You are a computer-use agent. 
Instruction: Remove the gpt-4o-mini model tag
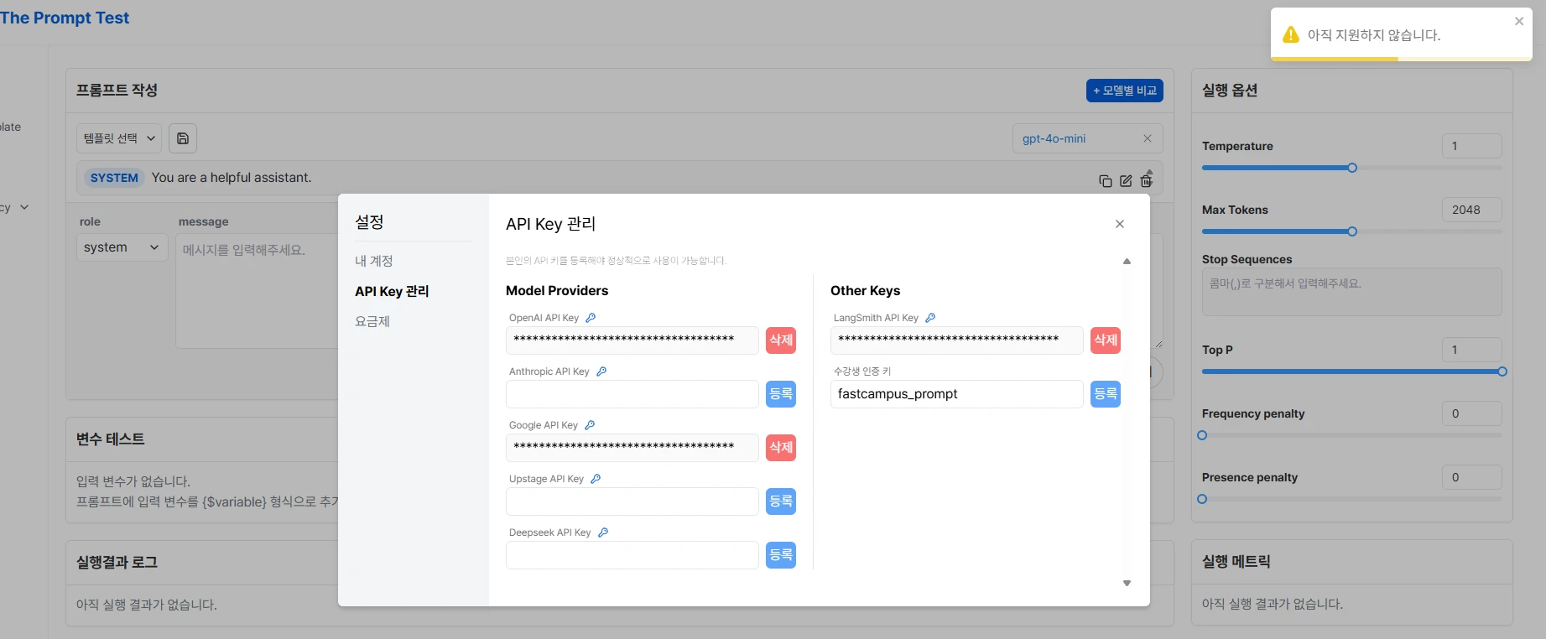coord(1148,138)
